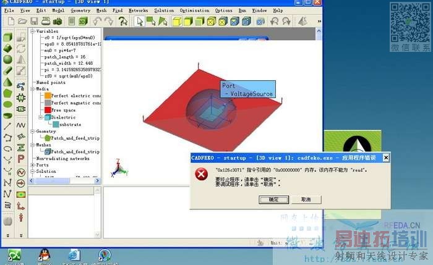Undo last action with left curved arrow
433x265 pixels.
point(97,21)
